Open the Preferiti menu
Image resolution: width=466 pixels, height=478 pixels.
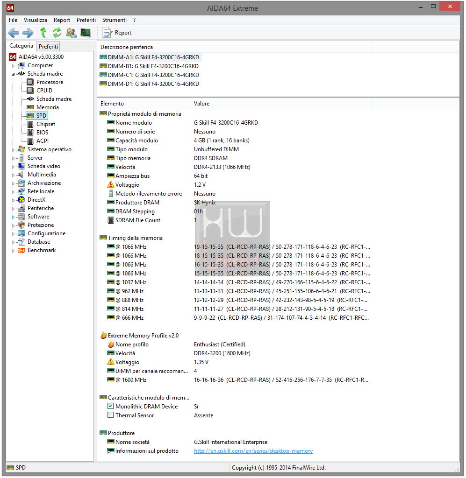pos(86,20)
